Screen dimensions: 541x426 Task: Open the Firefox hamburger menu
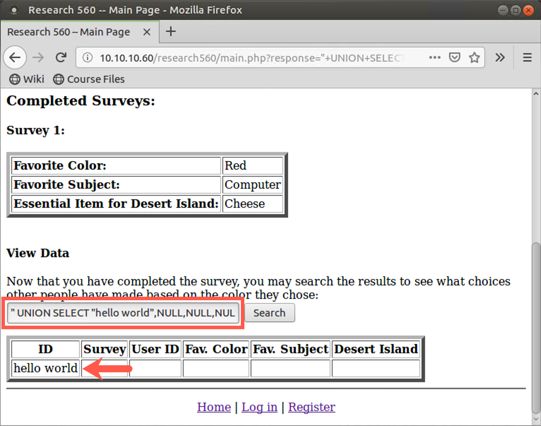[527, 57]
